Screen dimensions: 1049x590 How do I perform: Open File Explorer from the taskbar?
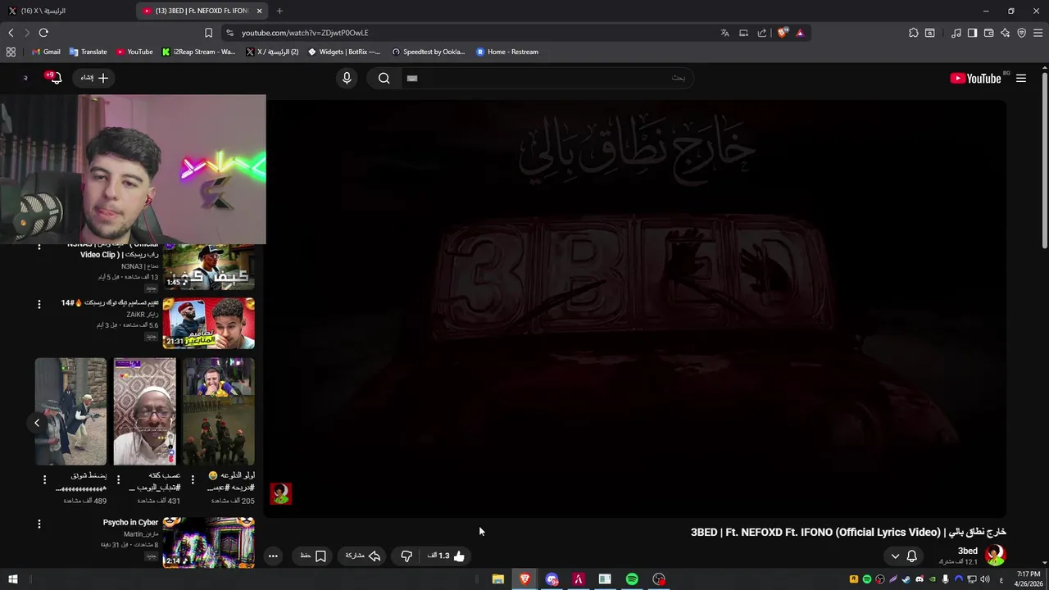click(497, 579)
